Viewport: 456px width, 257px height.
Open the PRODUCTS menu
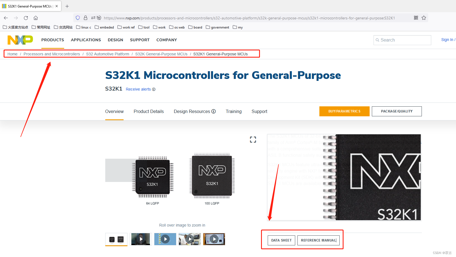coord(53,40)
